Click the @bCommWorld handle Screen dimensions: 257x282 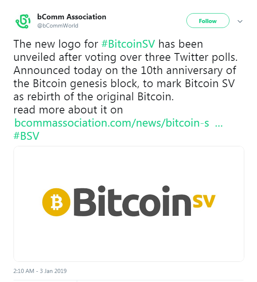click(57, 25)
